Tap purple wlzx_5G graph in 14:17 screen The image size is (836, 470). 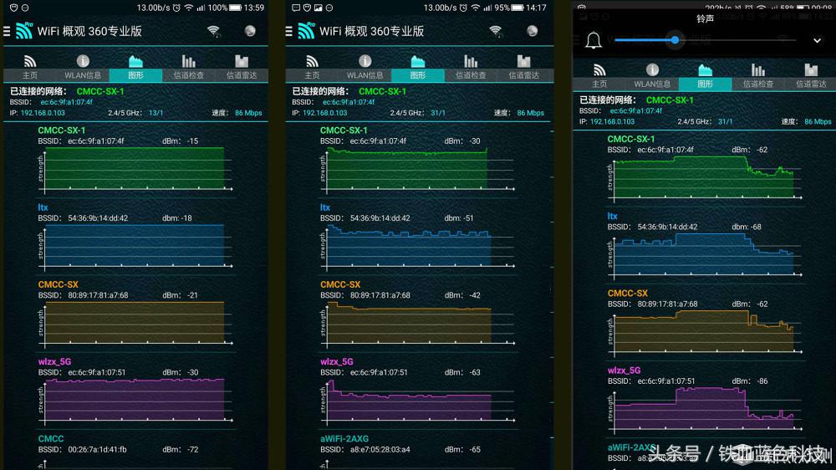pyautogui.click(x=417, y=400)
